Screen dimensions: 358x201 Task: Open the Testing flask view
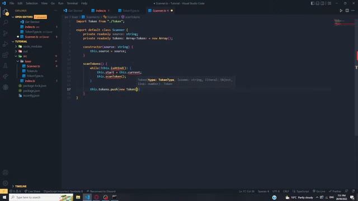pos(5,66)
